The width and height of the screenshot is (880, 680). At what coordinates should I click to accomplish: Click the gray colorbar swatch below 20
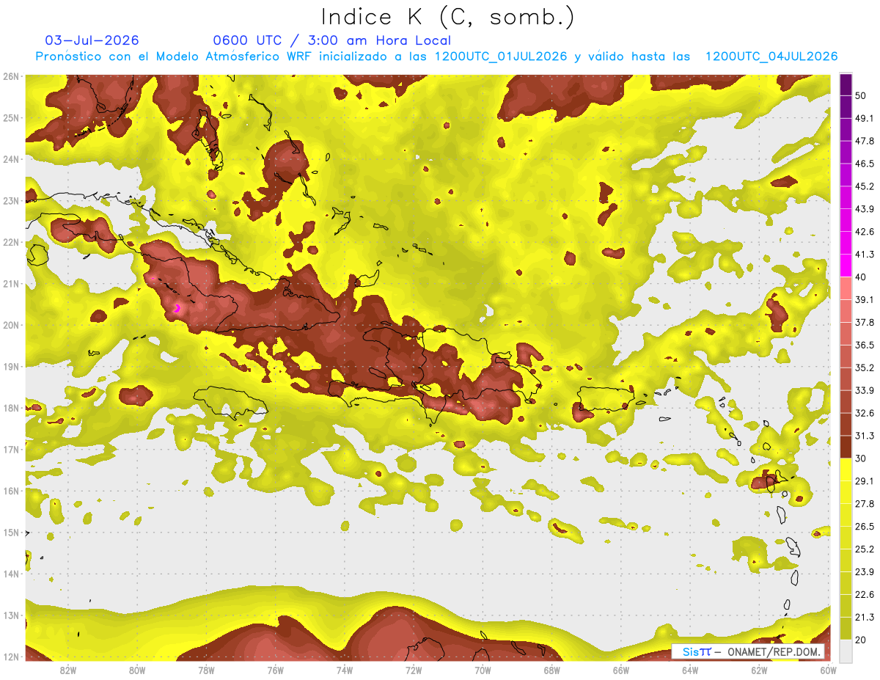click(x=846, y=650)
